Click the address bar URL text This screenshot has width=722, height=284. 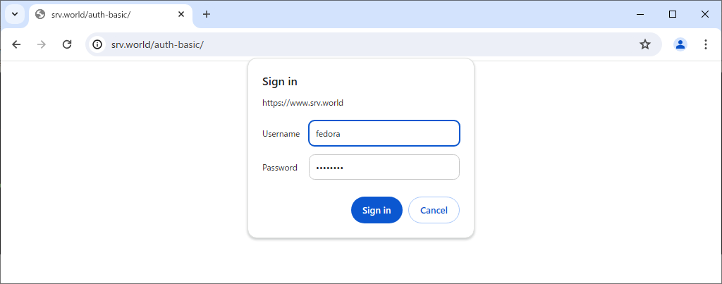tap(157, 44)
